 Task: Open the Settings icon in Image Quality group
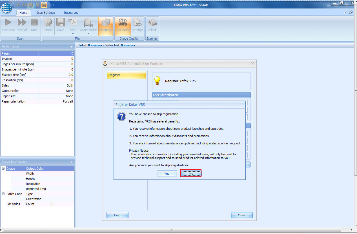pos(138,25)
